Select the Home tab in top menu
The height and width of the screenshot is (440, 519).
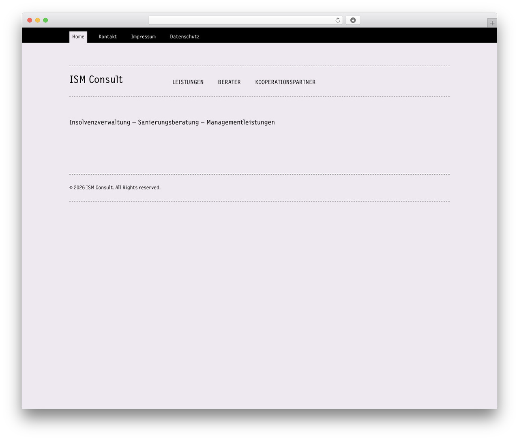point(78,37)
